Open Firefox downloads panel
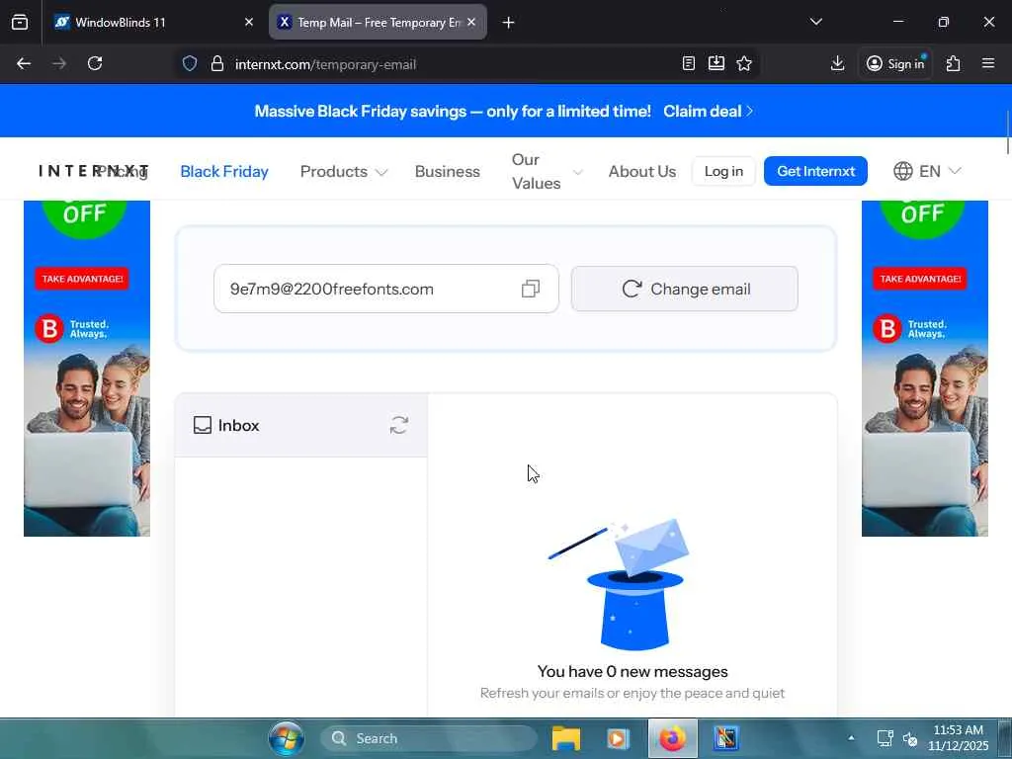The width and height of the screenshot is (1012, 759). coord(837,63)
